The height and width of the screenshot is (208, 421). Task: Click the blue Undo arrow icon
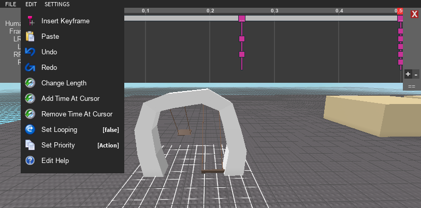pyautogui.click(x=30, y=52)
